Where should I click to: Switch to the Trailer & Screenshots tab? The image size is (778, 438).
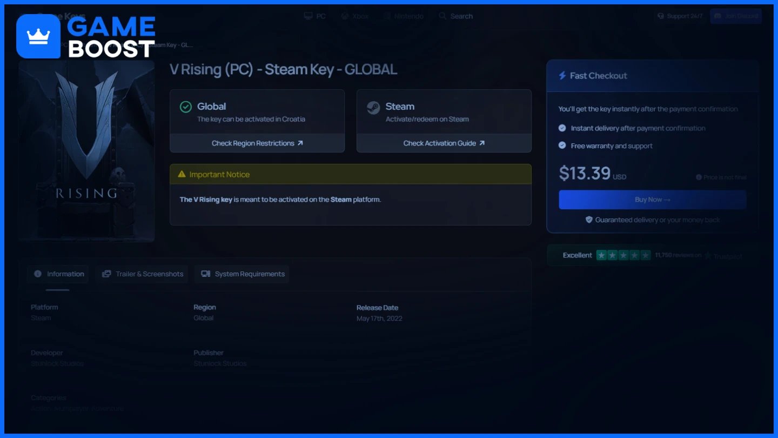coord(143,274)
